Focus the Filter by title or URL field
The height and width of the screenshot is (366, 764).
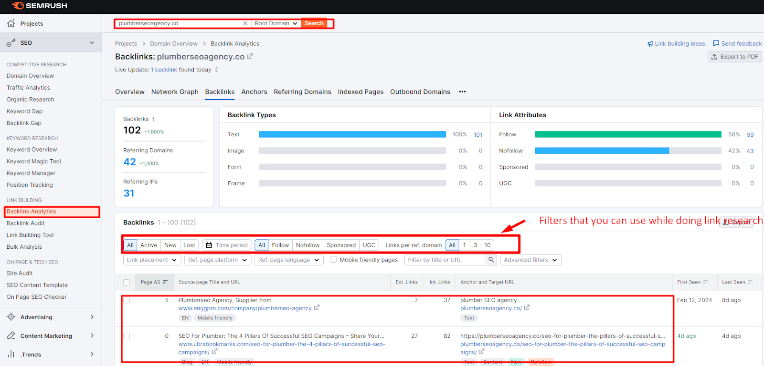pos(445,260)
